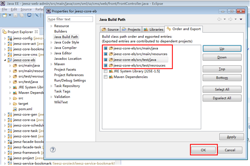Viewport: 250px width, 166px height.
Task: Select Project Facets in properties tree
Action: point(65,70)
